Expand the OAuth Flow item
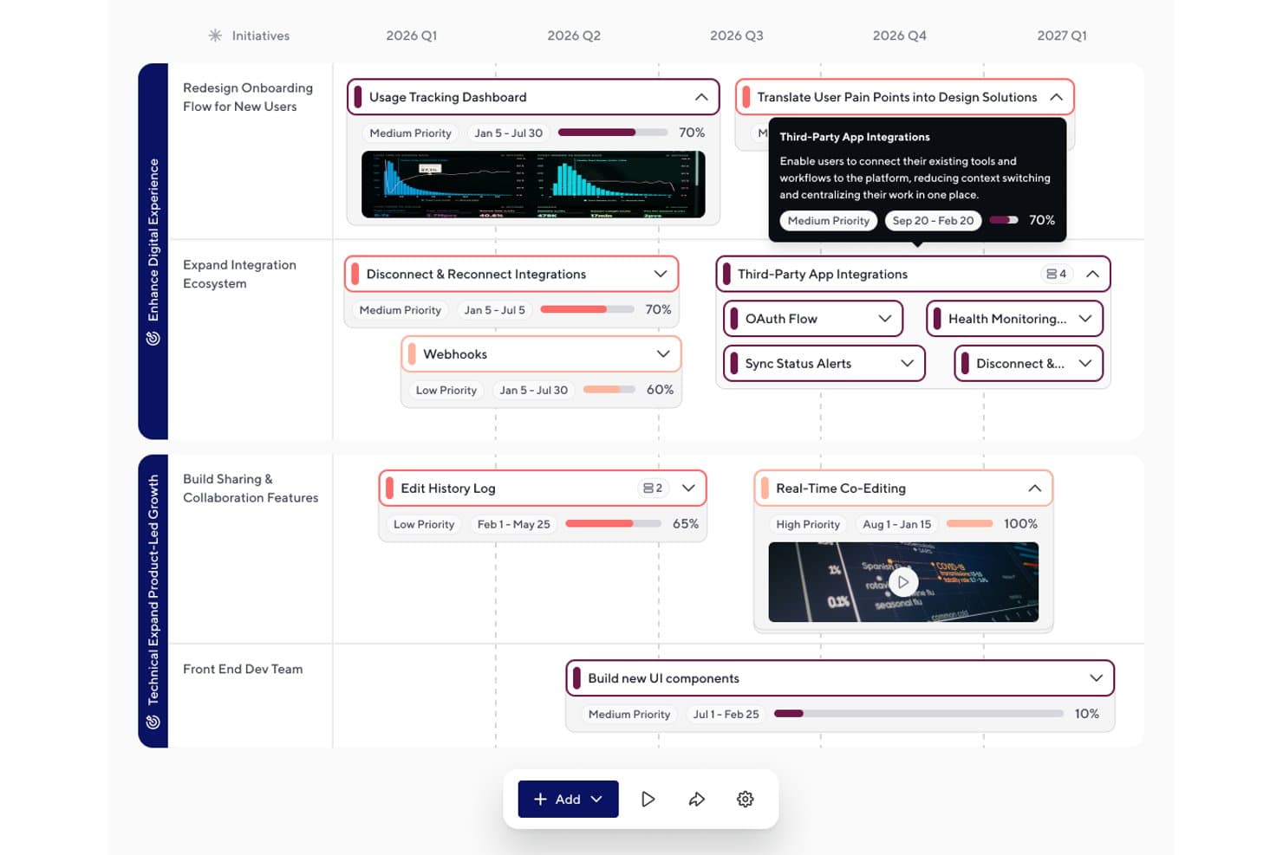The height and width of the screenshot is (855, 1283). tap(885, 319)
